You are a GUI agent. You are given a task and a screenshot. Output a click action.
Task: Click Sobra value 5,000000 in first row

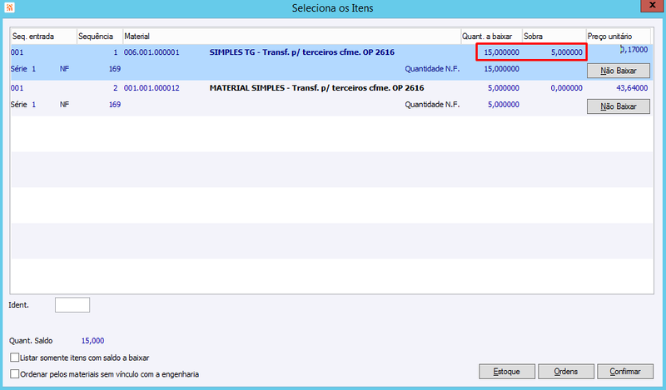click(567, 52)
